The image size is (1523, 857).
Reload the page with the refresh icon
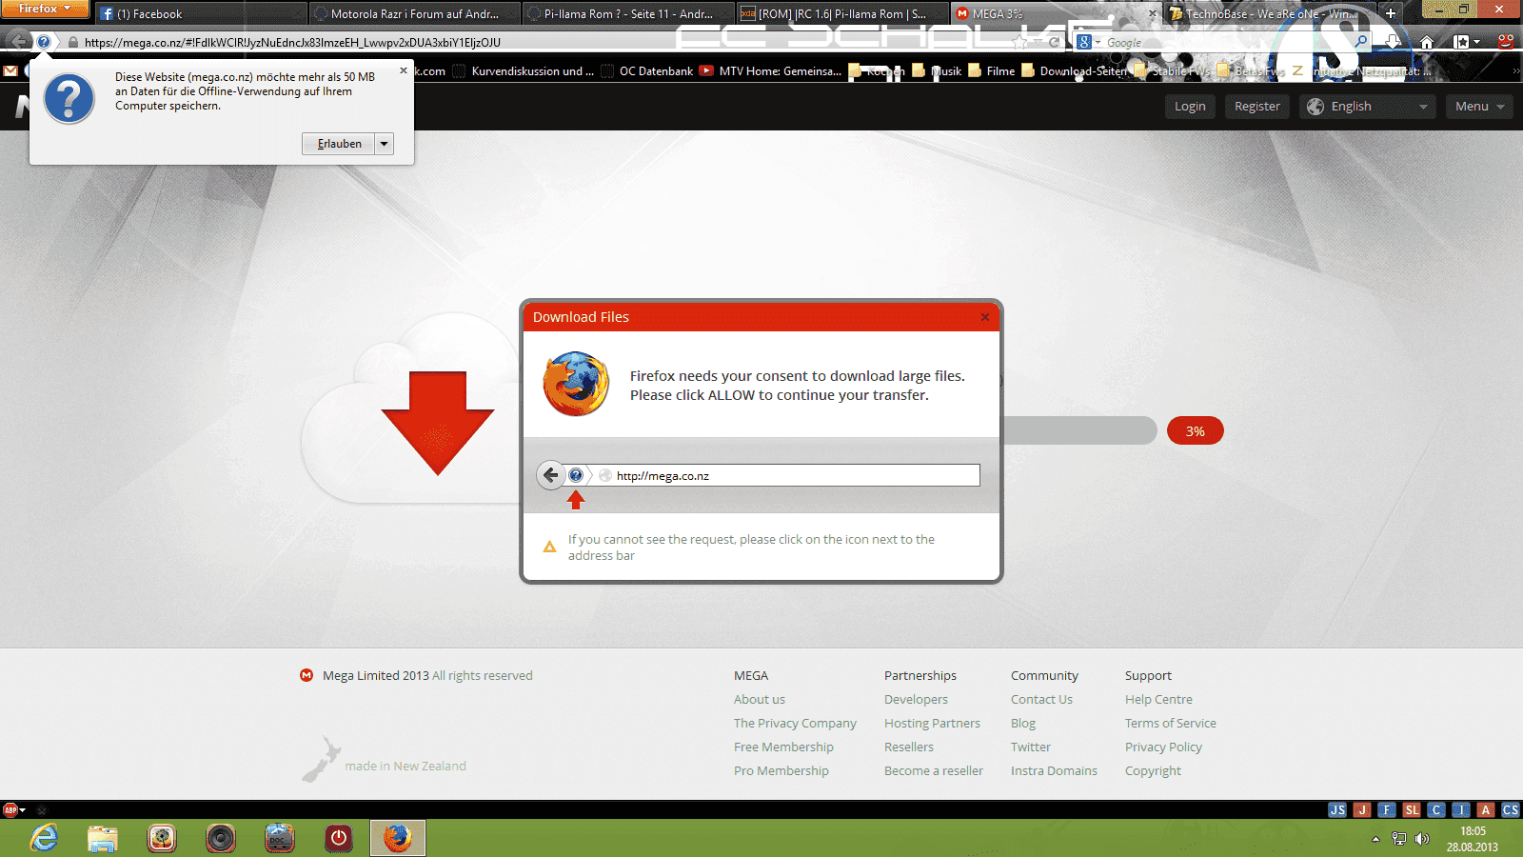point(1054,42)
